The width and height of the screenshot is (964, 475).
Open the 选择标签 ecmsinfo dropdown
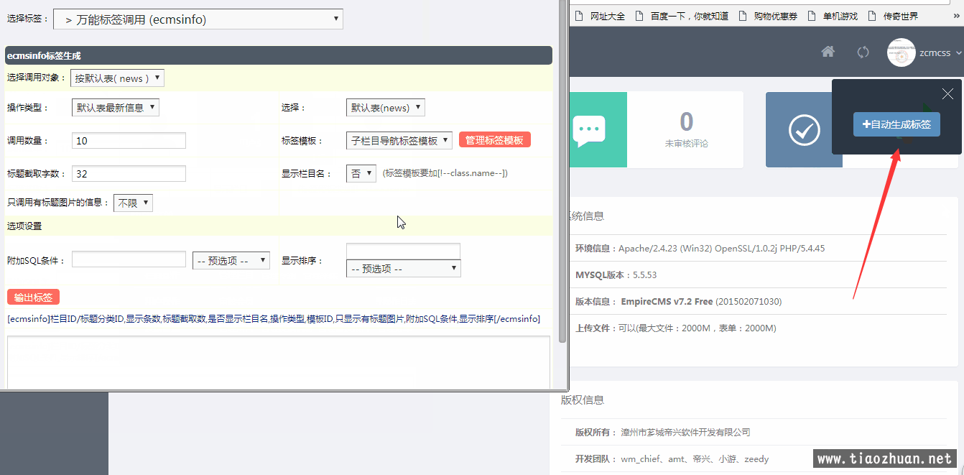198,19
